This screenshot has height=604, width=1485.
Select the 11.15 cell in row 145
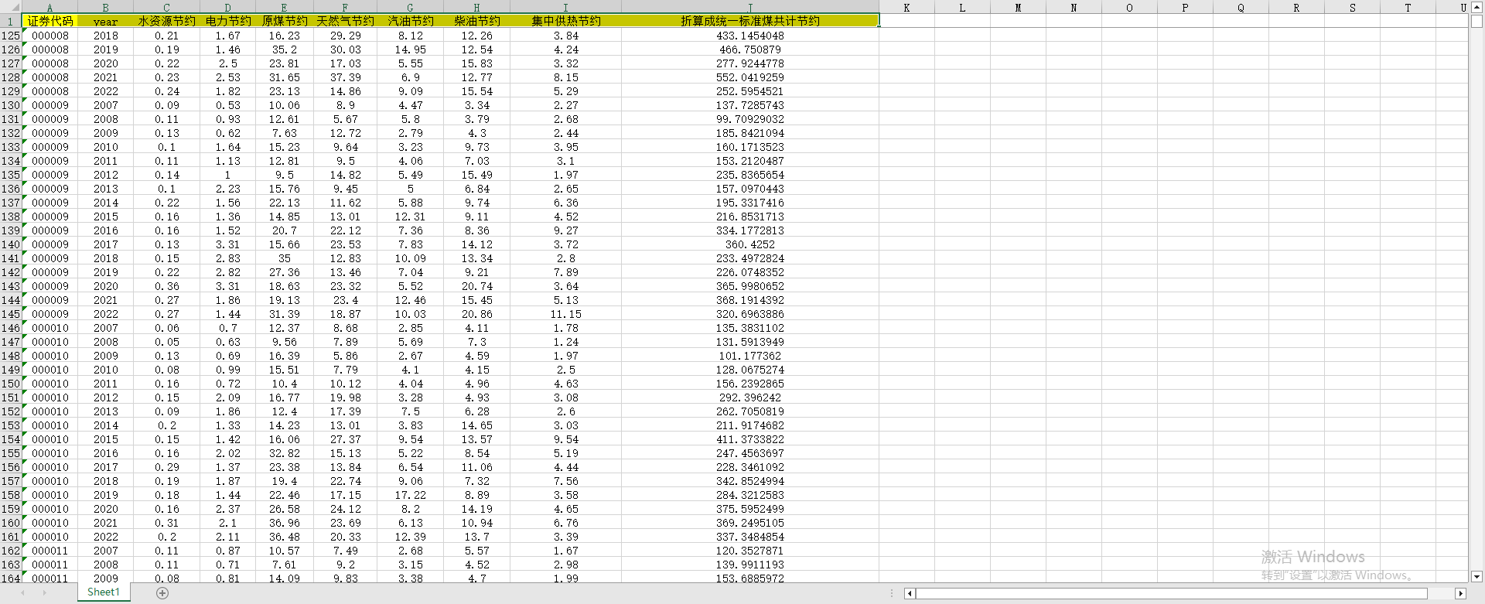pos(565,314)
